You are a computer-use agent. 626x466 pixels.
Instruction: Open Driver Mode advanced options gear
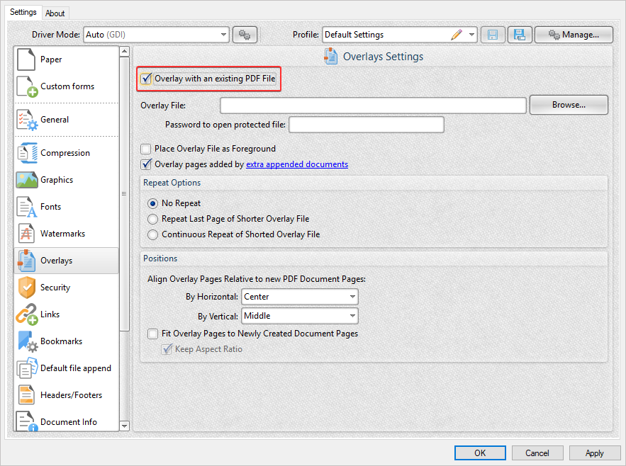click(245, 34)
